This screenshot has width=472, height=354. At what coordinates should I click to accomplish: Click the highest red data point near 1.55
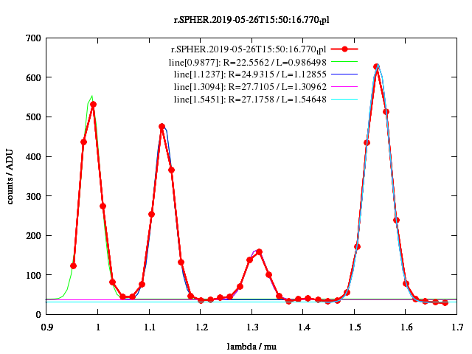pos(376,66)
